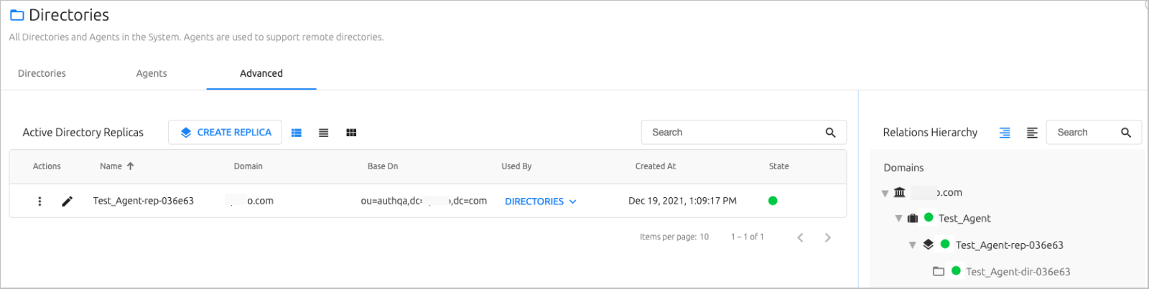Select flat hierarchy view icon
The width and height of the screenshot is (1149, 289).
point(1032,133)
